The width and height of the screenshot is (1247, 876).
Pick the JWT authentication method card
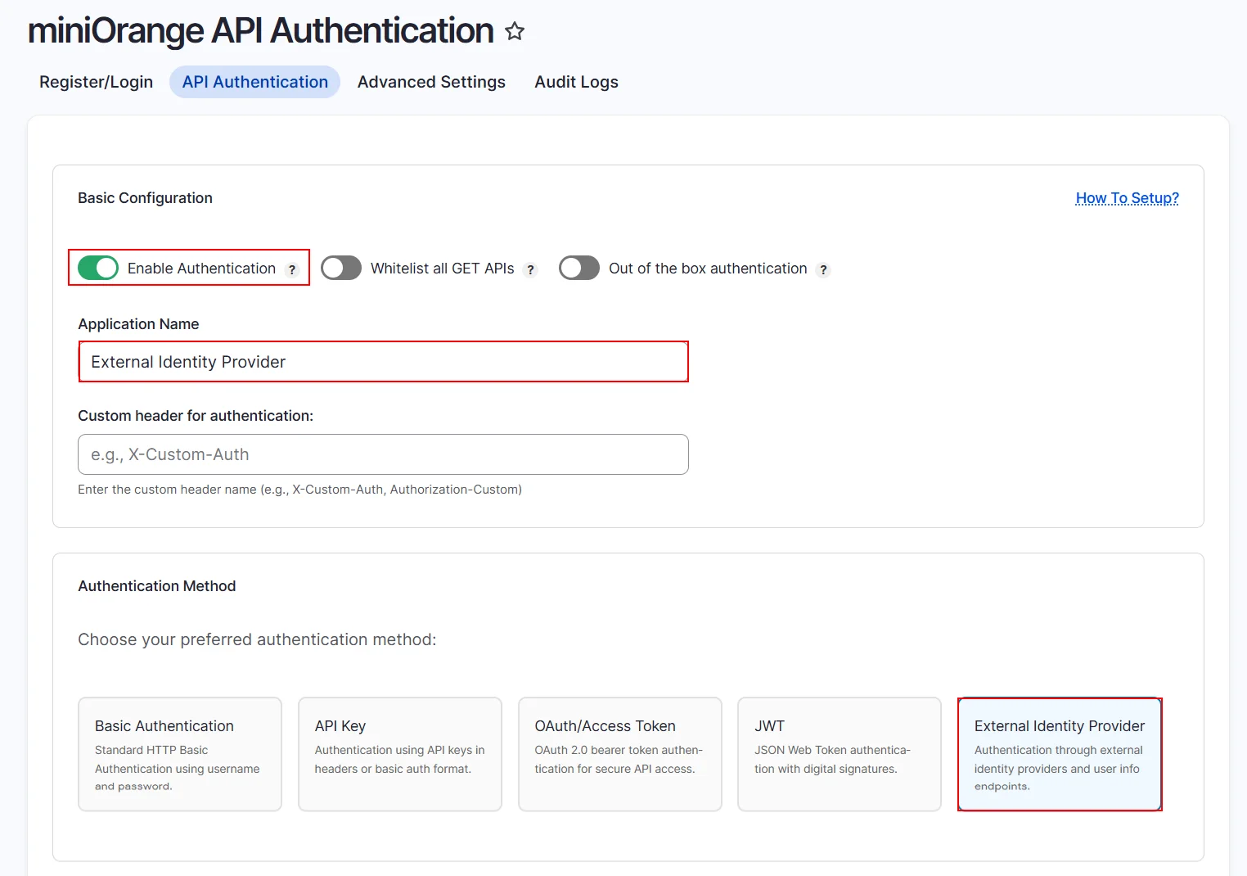[x=840, y=754]
